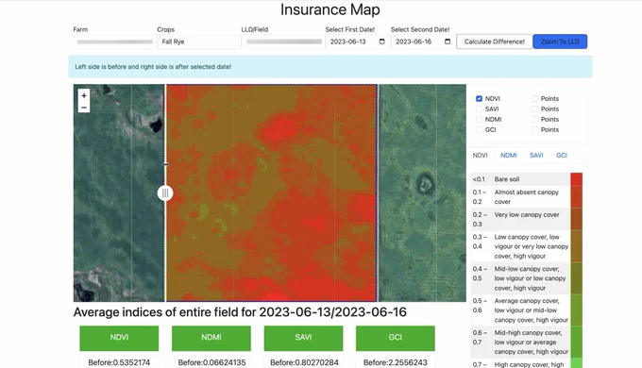Click NDMI value Before:0.06624135

[x=211, y=362]
